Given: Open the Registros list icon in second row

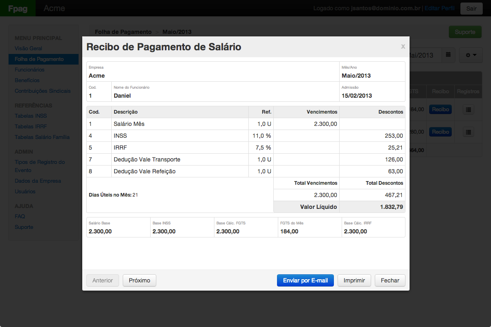Looking at the screenshot, I should coord(469,132).
